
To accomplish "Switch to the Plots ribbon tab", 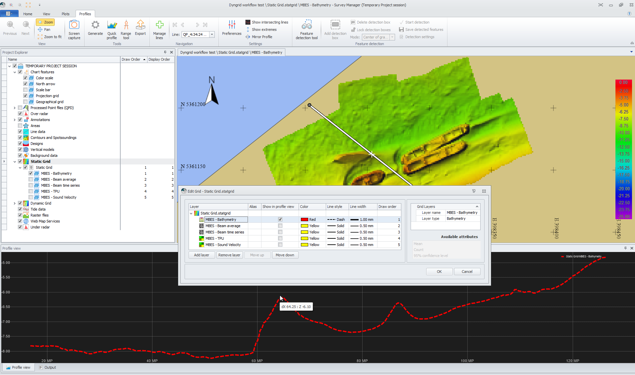I will [65, 14].
